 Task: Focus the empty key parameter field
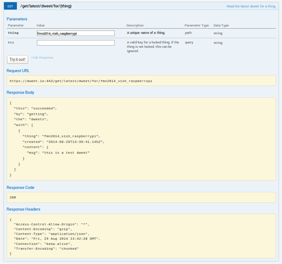point(76,43)
